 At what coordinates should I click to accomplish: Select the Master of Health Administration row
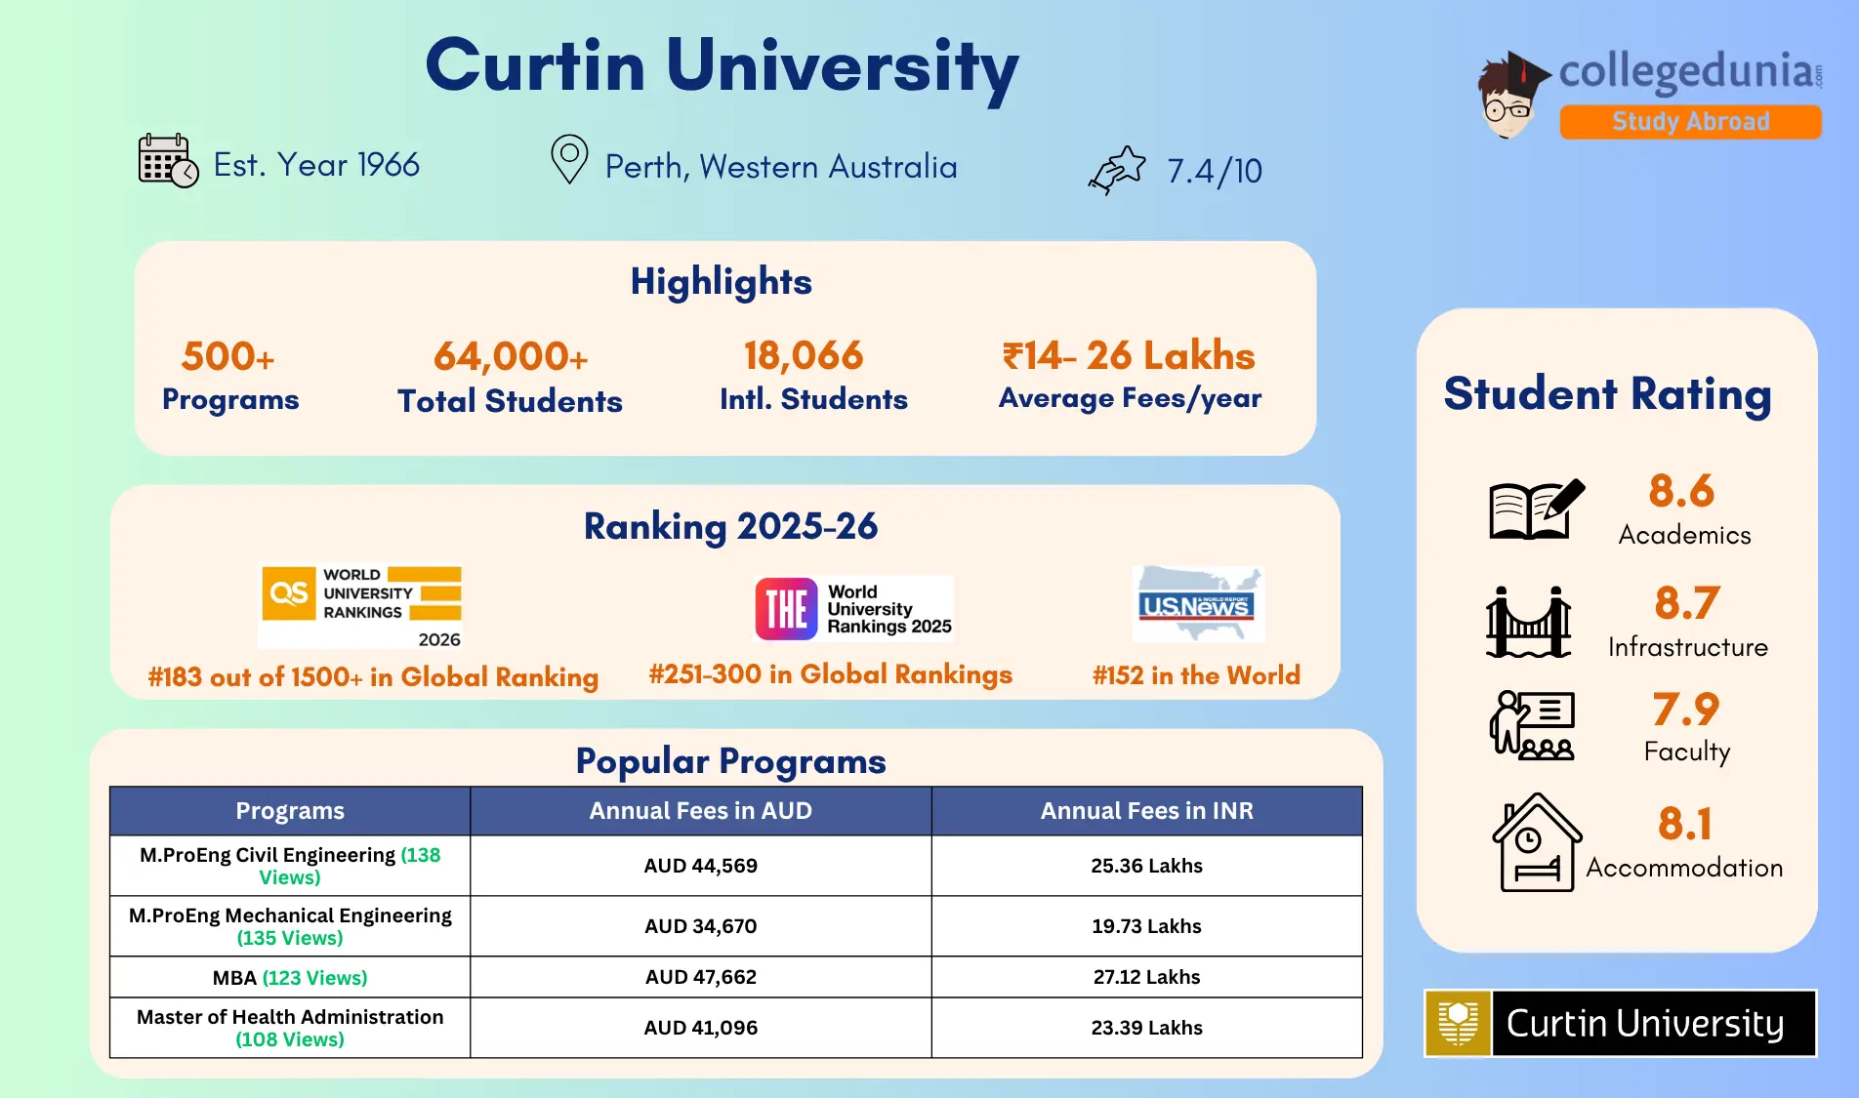click(289, 1027)
